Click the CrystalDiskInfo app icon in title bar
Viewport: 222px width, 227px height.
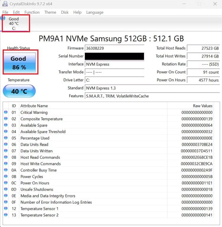[5, 4]
